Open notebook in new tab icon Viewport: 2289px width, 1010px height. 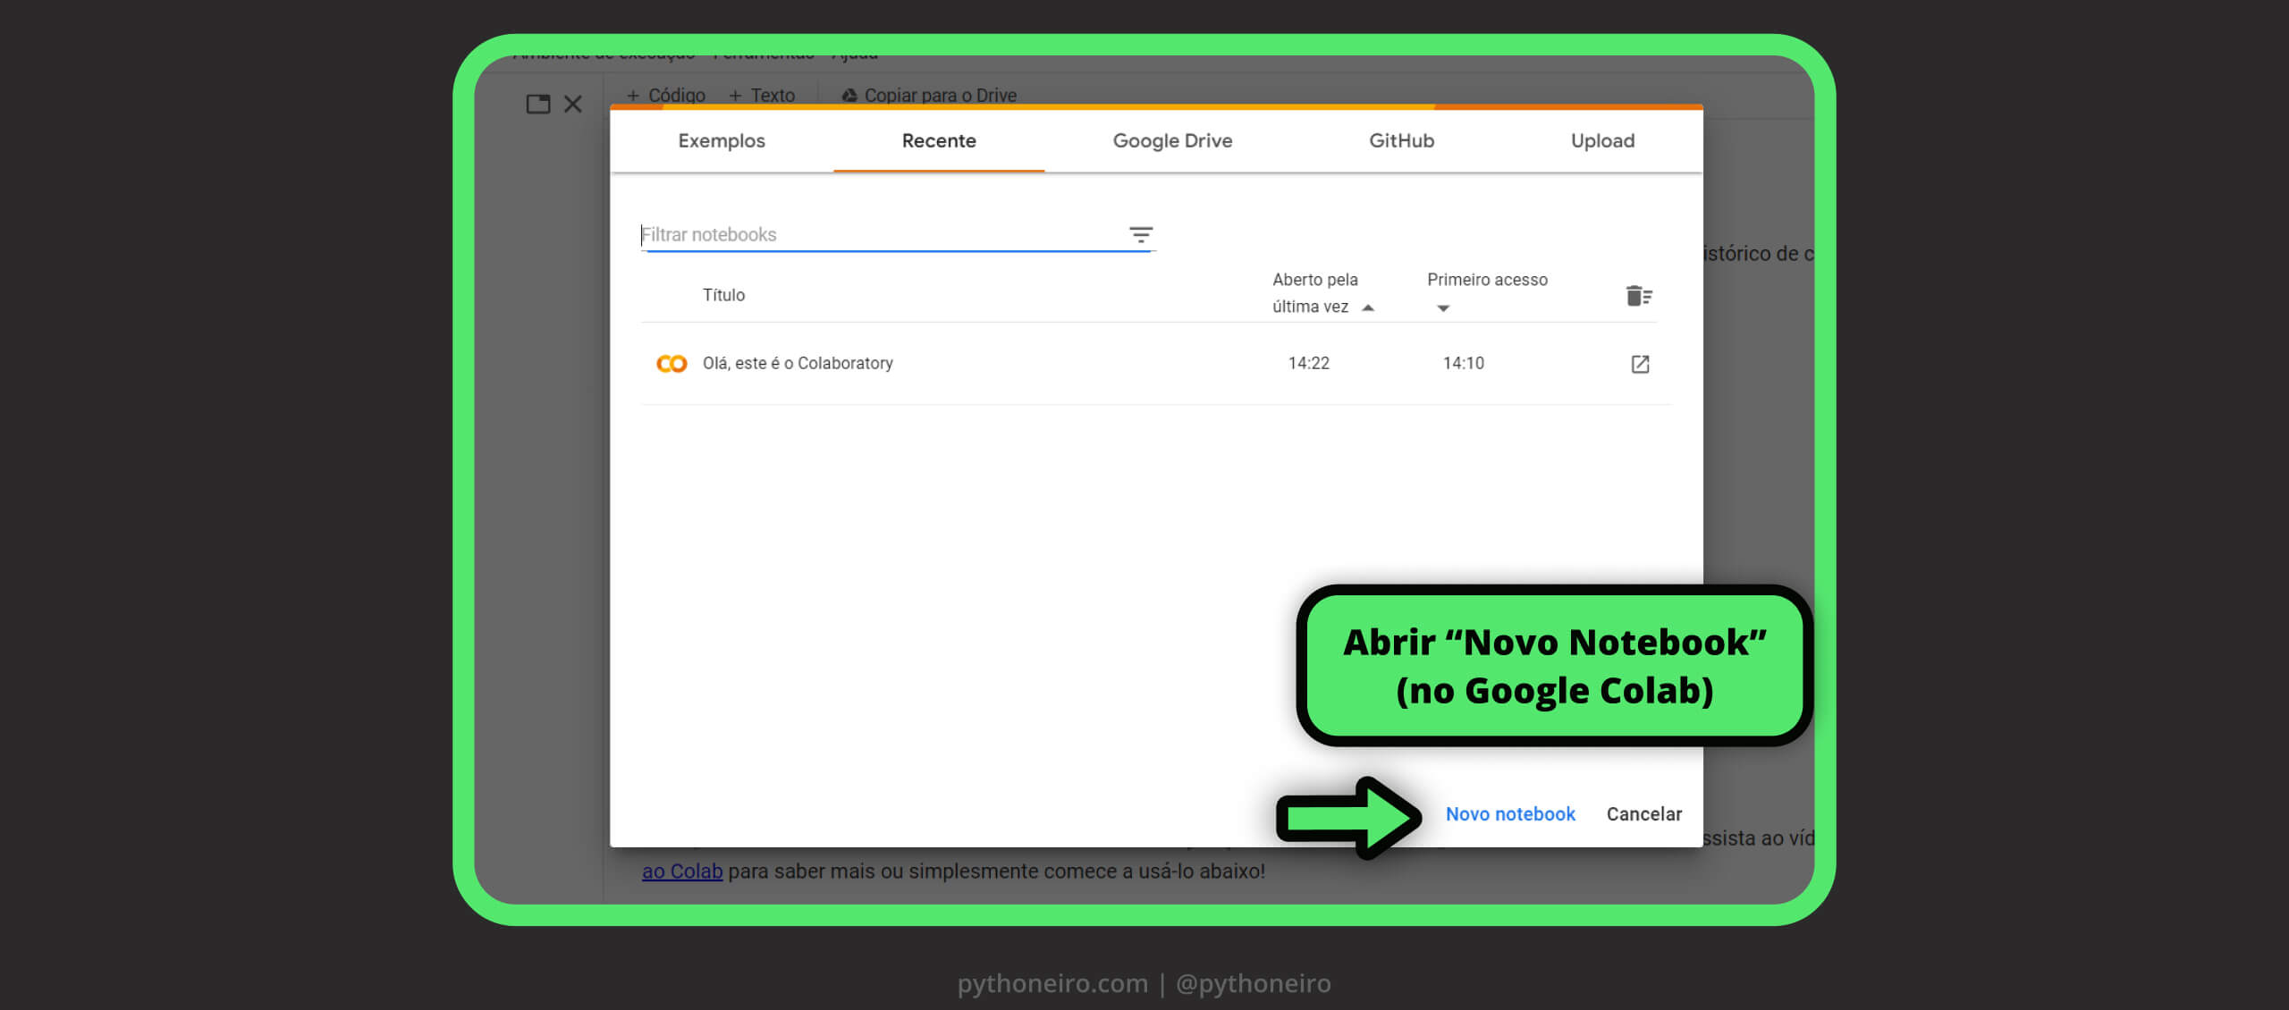pyautogui.click(x=1640, y=364)
